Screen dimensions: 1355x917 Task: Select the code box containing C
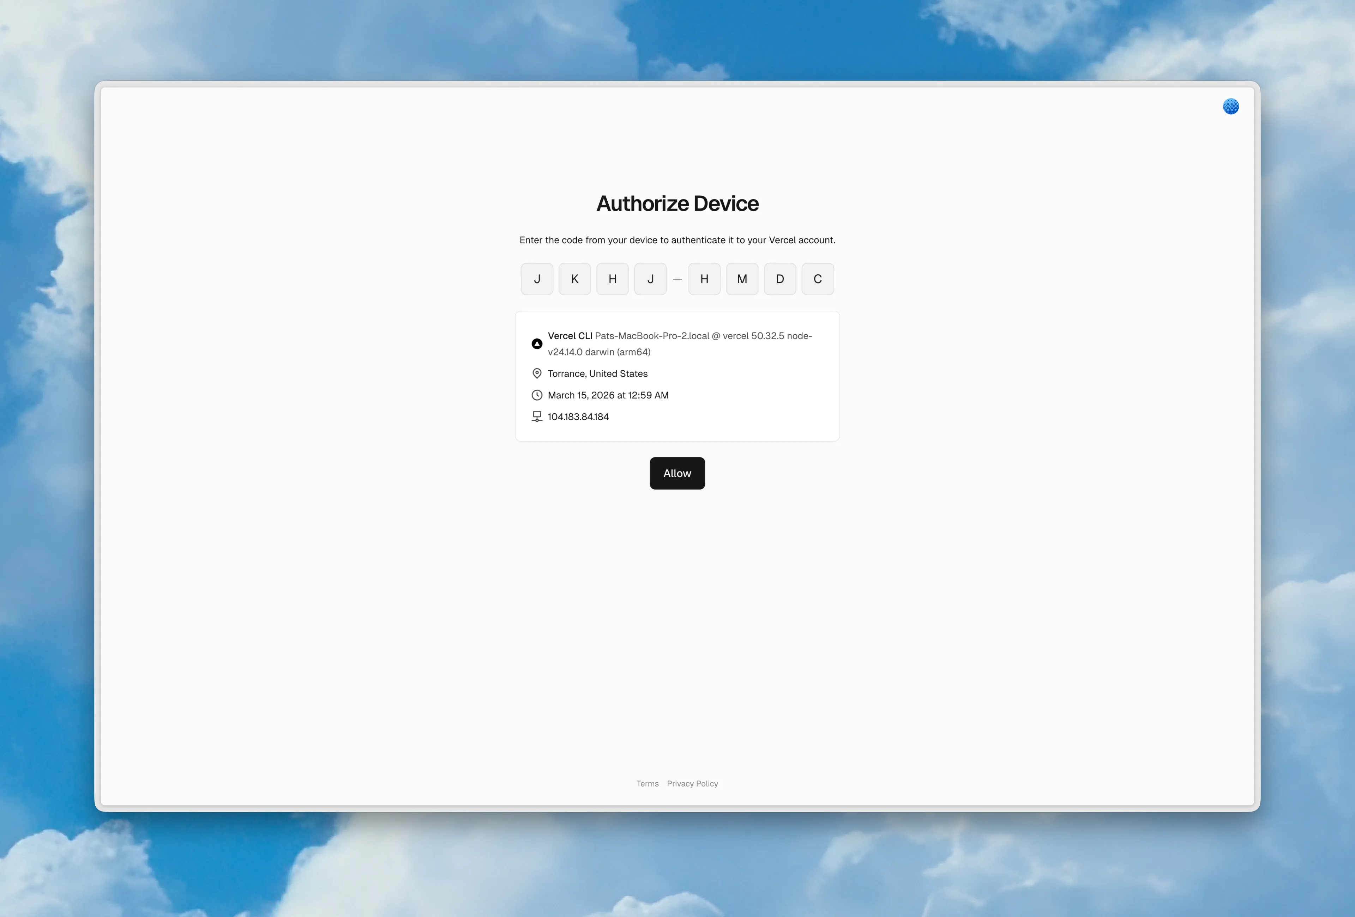point(818,279)
